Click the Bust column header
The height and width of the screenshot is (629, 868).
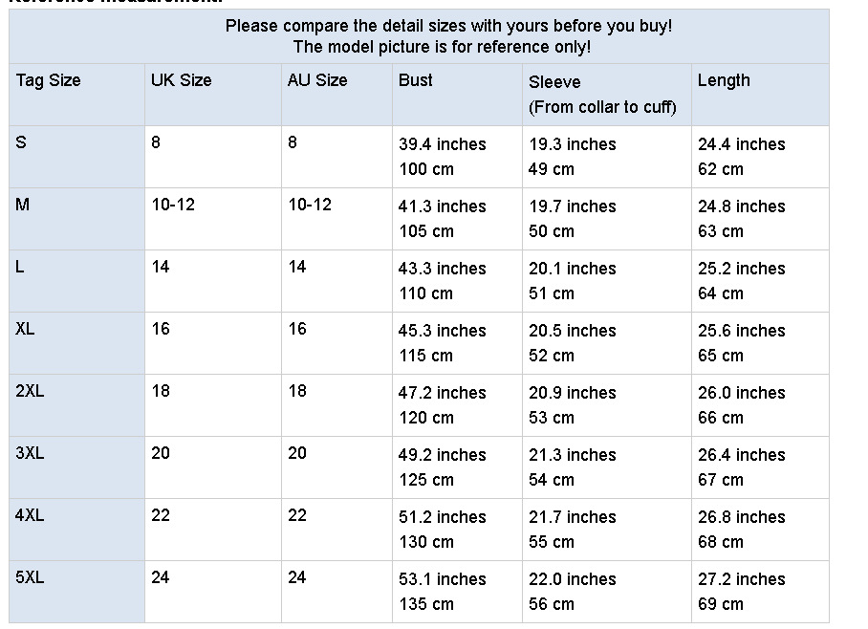click(416, 80)
